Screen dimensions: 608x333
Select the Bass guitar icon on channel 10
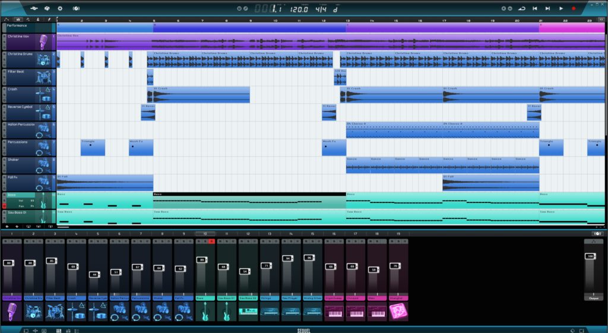pos(205,311)
